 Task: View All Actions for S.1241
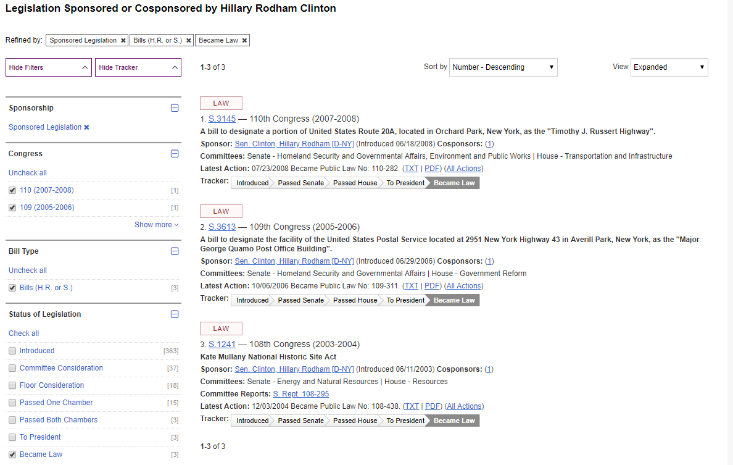(464, 406)
